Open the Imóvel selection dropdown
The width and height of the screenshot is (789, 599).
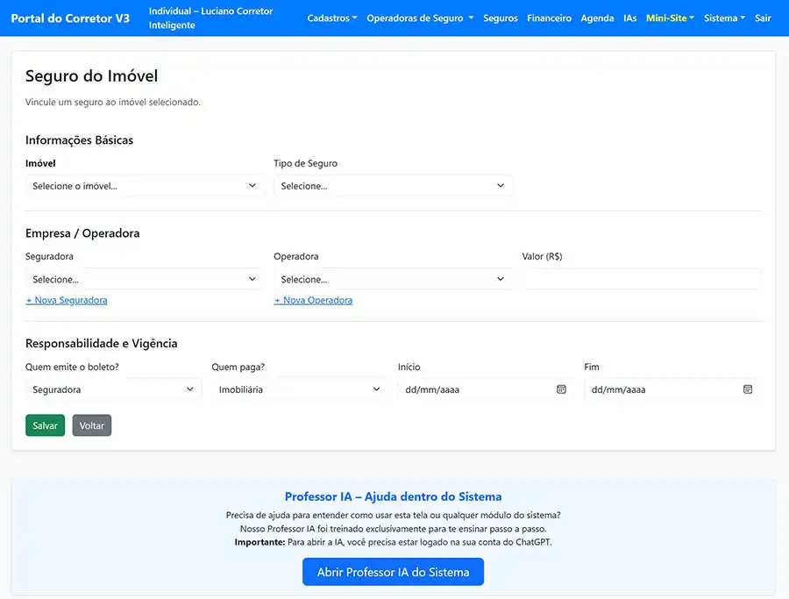coord(145,185)
